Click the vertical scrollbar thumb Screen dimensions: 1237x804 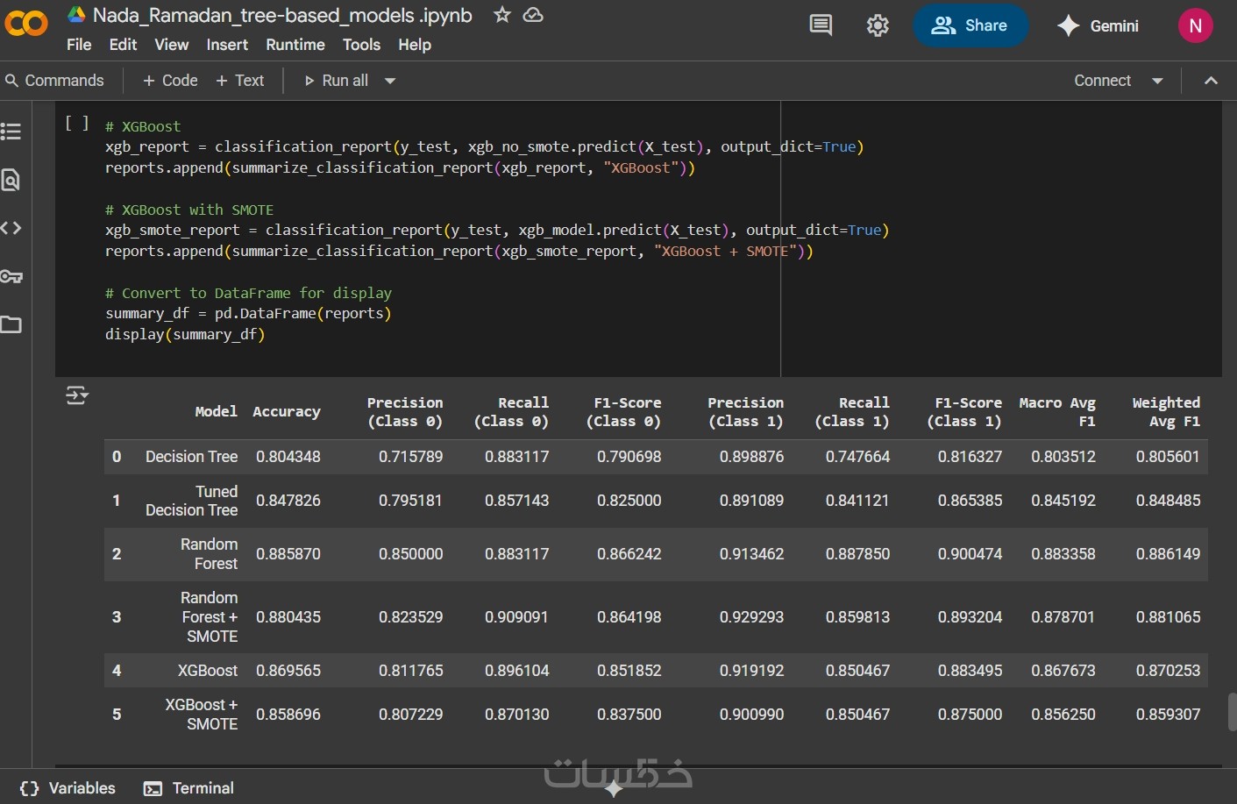[x=1231, y=712]
